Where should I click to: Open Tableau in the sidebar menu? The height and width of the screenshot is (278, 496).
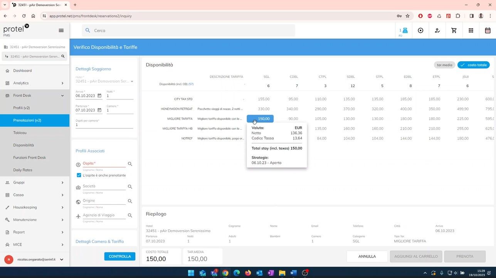20,133
